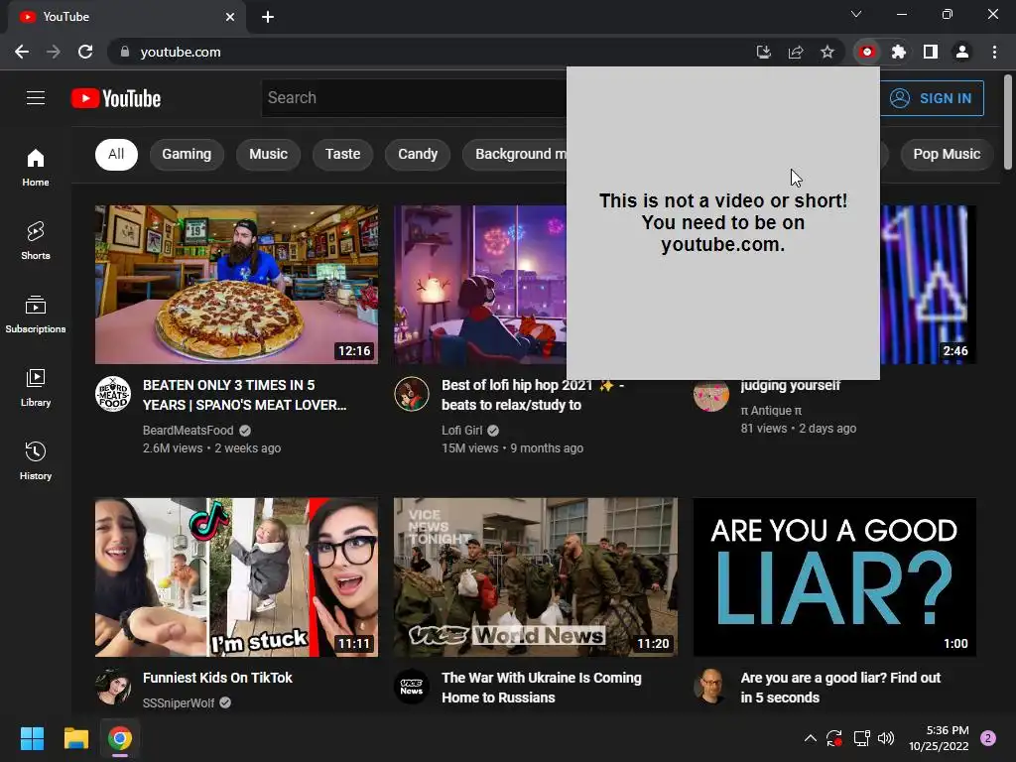Viewport: 1016px width, 762px height.
Task: Open Lofi Girl channel avatar
Action: pos(412,394)
